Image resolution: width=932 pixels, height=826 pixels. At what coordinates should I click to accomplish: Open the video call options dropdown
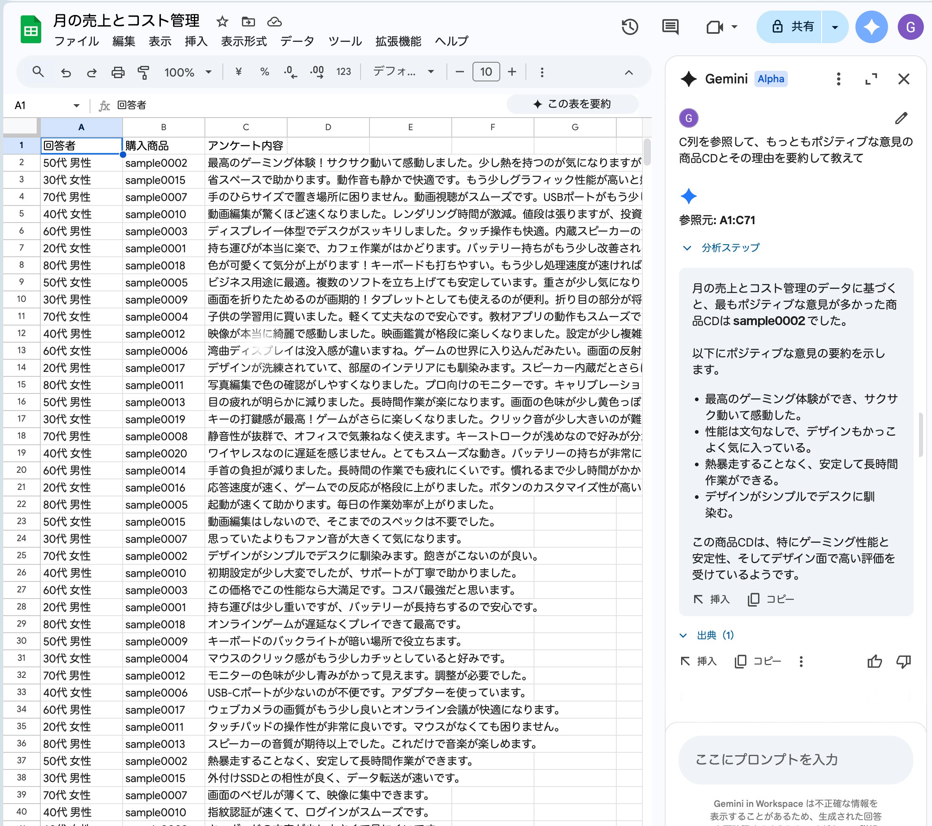pyautogui.click(x=735, y=27)
